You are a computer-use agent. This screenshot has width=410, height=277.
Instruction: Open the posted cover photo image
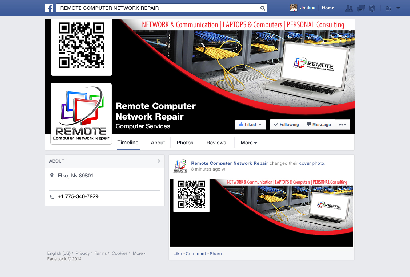(262, 213)
